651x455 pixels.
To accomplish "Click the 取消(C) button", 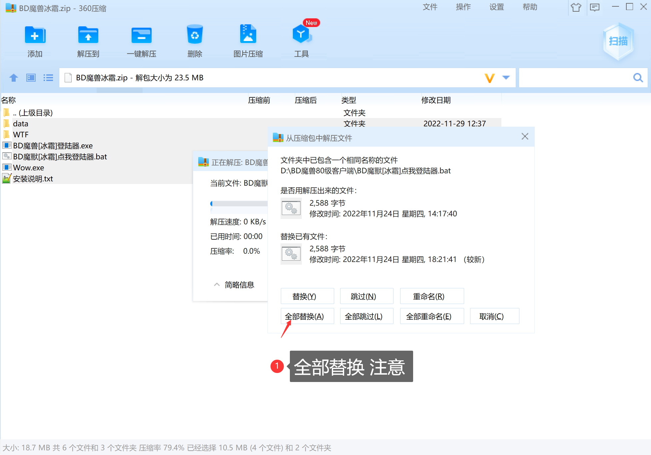I will 494,316.
